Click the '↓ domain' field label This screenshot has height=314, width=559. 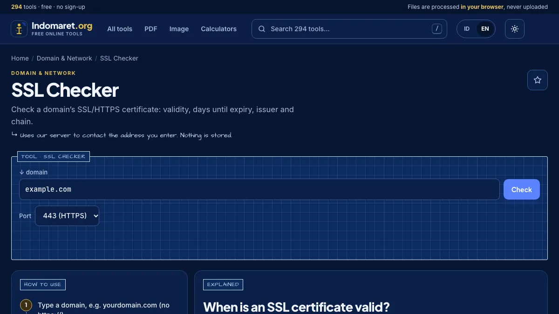point(33,172)
